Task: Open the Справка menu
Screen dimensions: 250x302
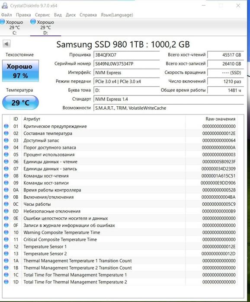Action: (88, 15)
